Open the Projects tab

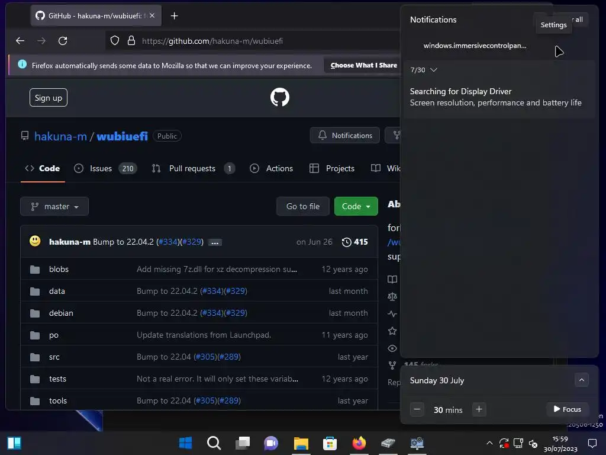pyautogui.click(x=332, y=168)
